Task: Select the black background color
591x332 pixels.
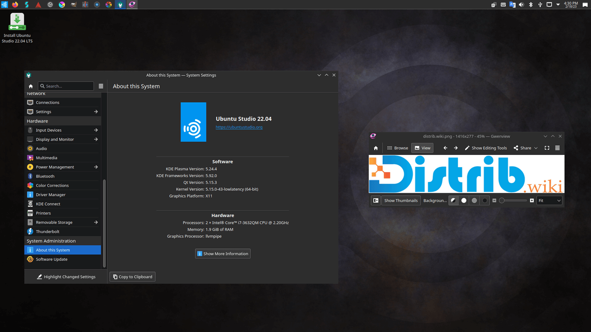Action: click(x=485, y=201)
